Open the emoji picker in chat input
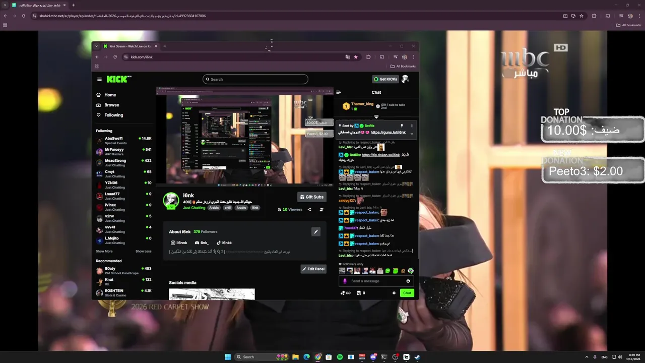 (408, 281)
